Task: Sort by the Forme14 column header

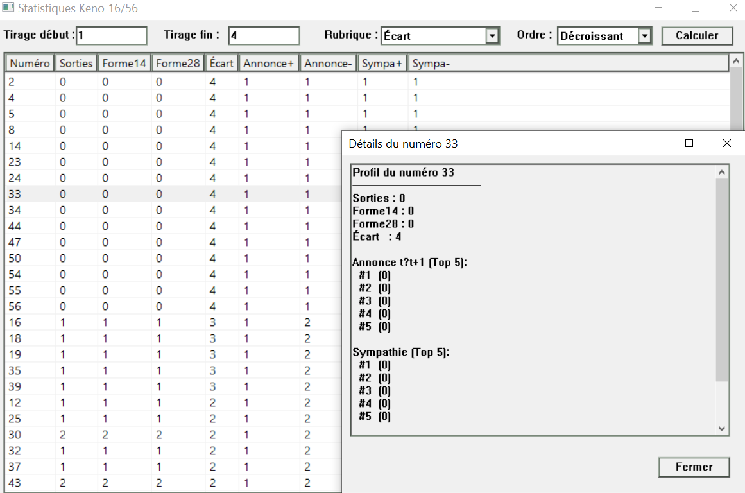Action: coord(124,62)
